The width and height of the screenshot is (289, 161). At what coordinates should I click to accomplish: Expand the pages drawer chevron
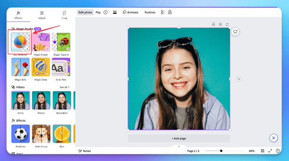click(x=179, y=146)
